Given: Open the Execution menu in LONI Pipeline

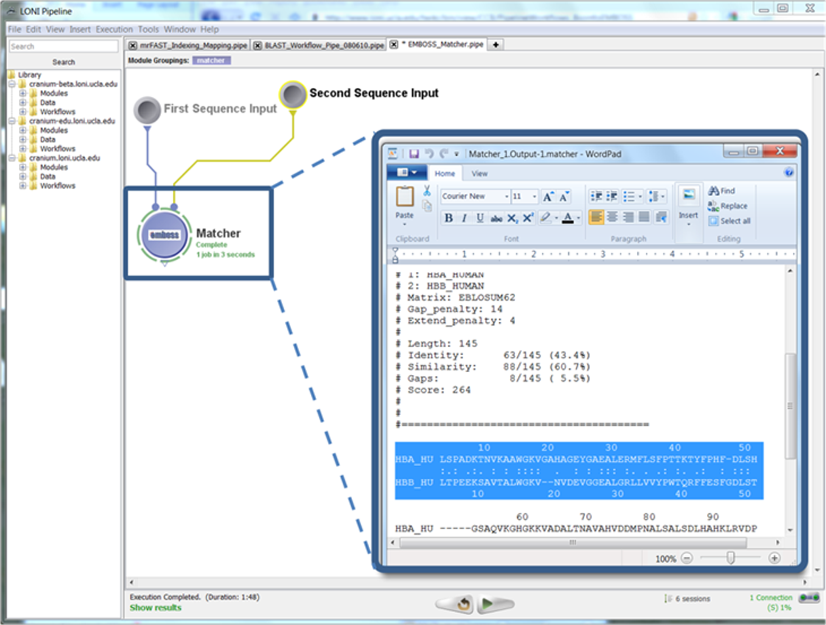Looking at the screenshot, I should (114, 29).
